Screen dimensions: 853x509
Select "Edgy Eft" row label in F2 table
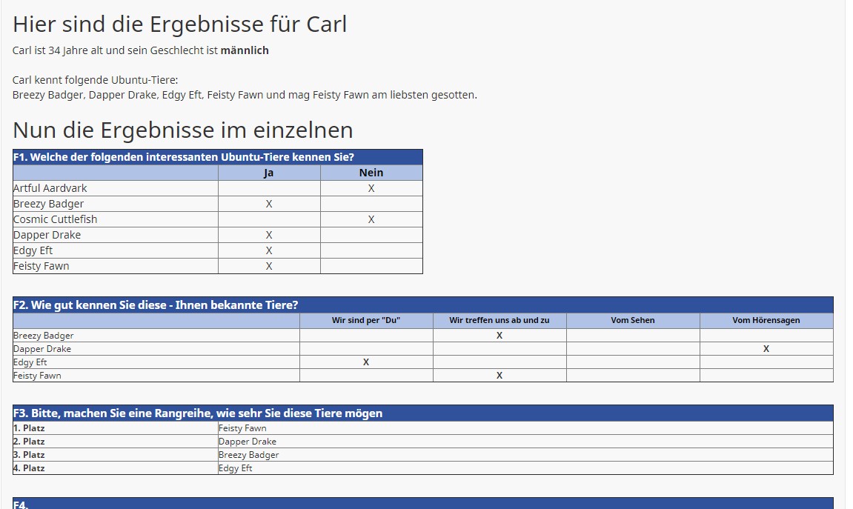pos(30,362)
